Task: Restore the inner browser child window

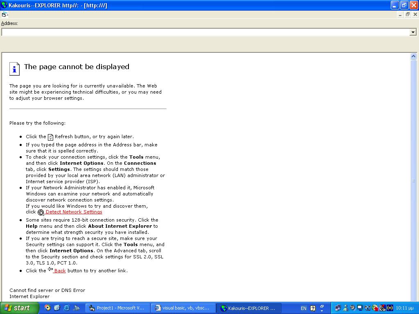Action: tap(408, 15)
